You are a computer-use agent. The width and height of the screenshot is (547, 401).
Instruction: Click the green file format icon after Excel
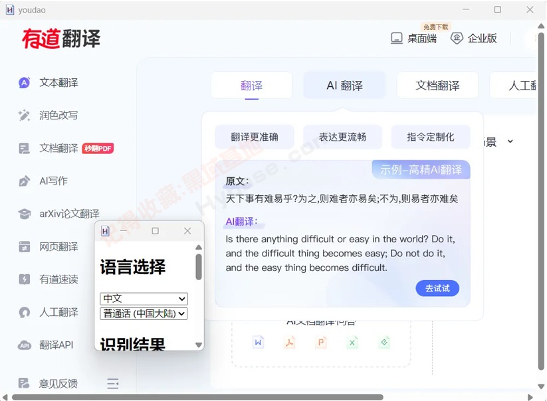click(x=383, y=343)
